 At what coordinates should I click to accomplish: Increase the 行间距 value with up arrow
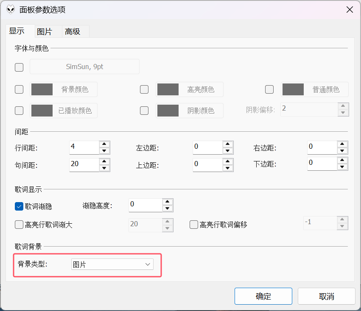pyautogui.click(x=104, y=144)
